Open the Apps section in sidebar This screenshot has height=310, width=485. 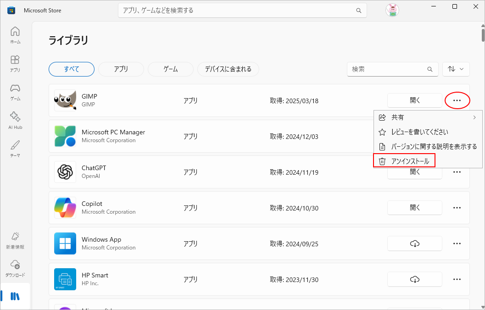pyautogui.click(x=15, y=63)
